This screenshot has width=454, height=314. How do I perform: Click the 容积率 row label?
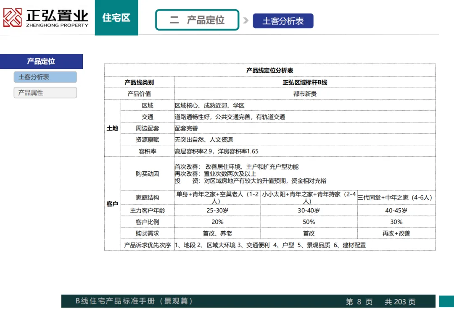pos(148,151)
